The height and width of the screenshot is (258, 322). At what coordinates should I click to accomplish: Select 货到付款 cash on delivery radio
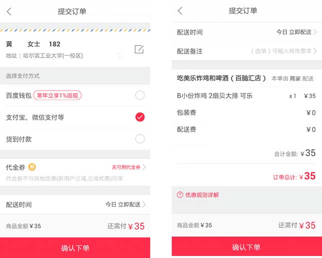coord(140,139)
